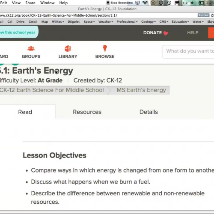Viewport: 214px width, 214px height.
Task: Click the heart icon beside Donate
Action: 166,33
